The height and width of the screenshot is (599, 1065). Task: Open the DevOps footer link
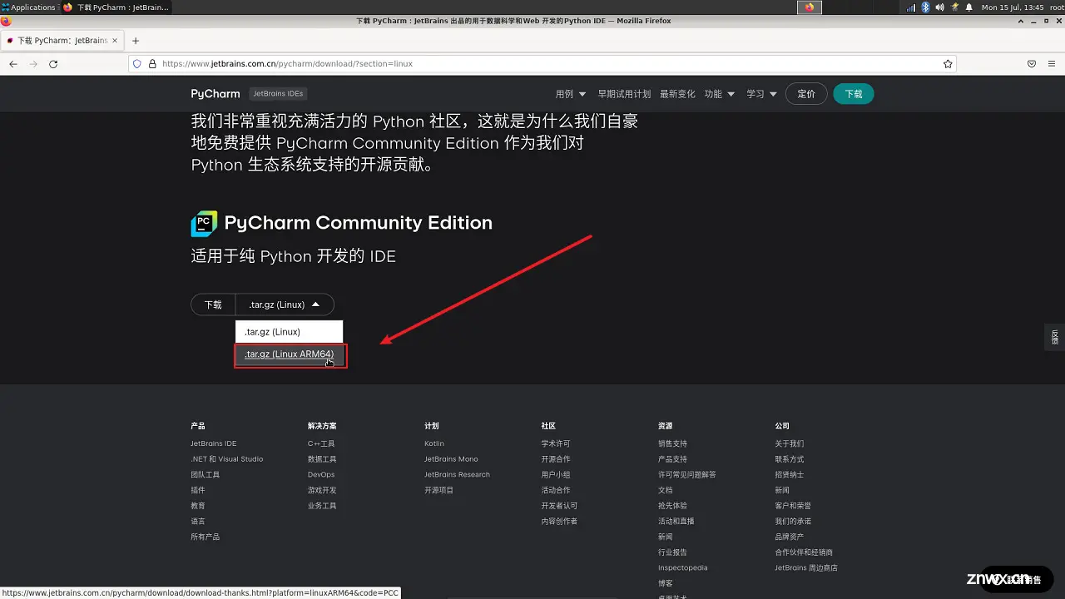point(321,475)
